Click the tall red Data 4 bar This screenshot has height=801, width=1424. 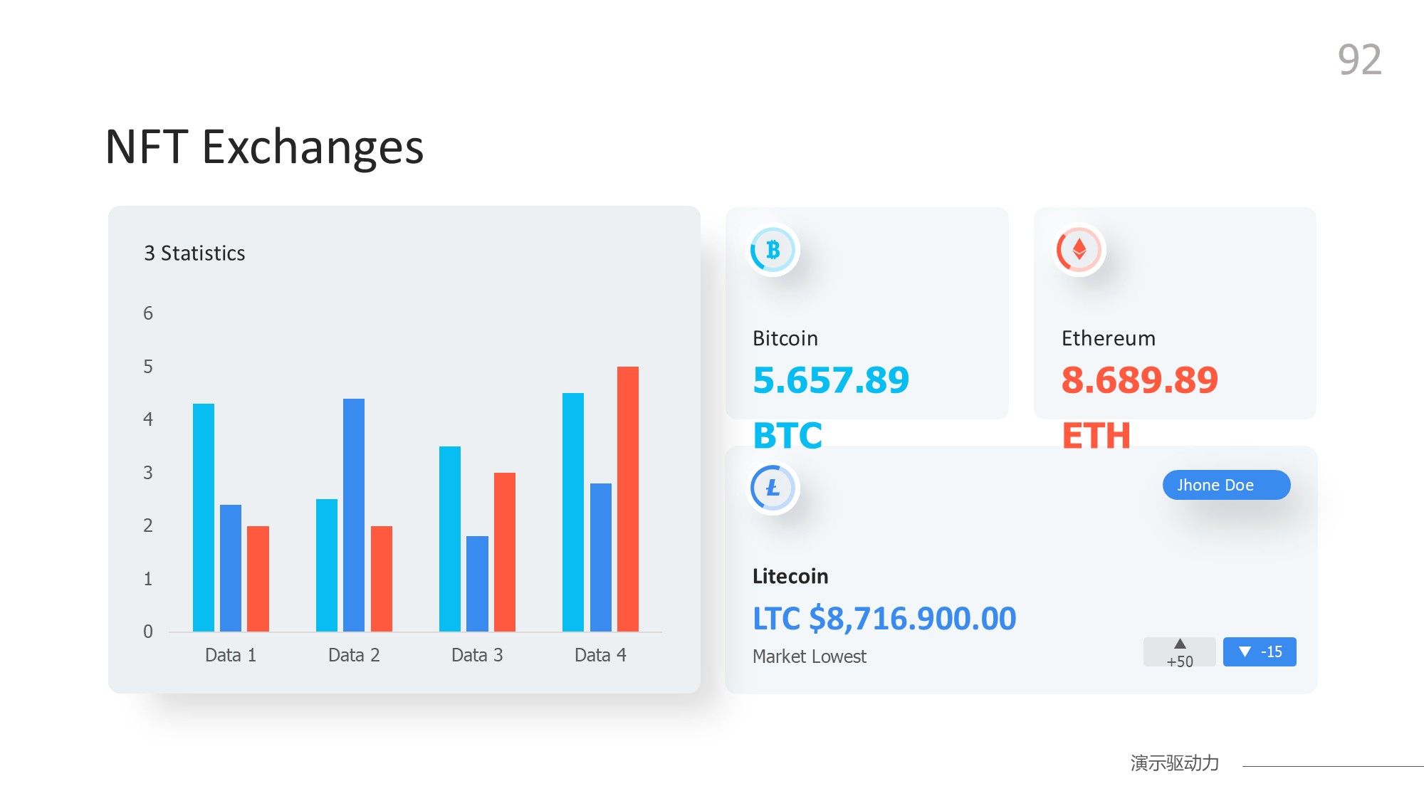click(x=627, y=498)
